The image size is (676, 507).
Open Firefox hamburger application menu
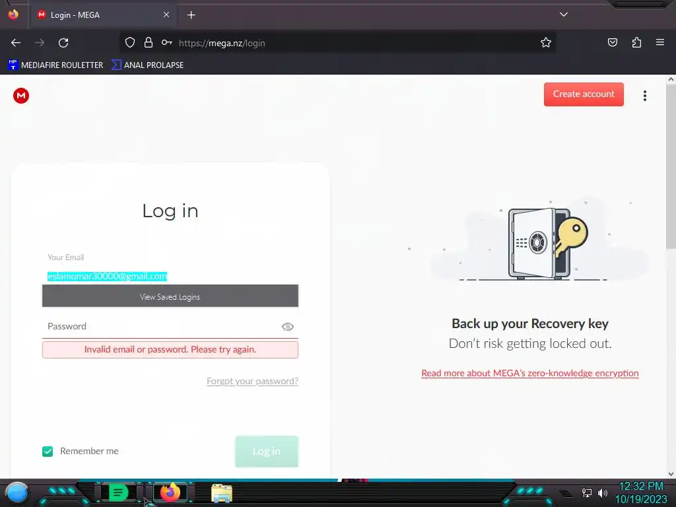pos(660,42)
